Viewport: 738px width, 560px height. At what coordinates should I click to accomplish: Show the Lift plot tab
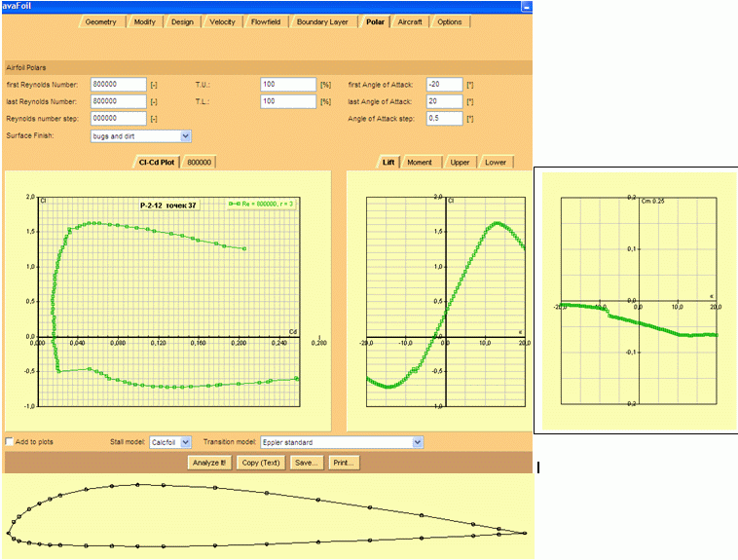point(388,162)
